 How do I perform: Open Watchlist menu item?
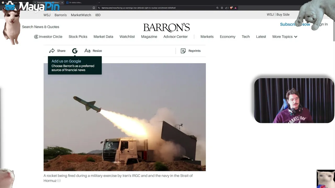click(x=127, y=37)
